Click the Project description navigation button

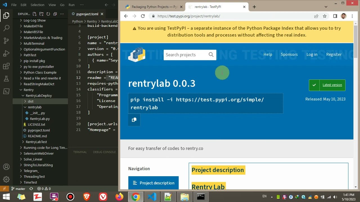click(153, 183)
